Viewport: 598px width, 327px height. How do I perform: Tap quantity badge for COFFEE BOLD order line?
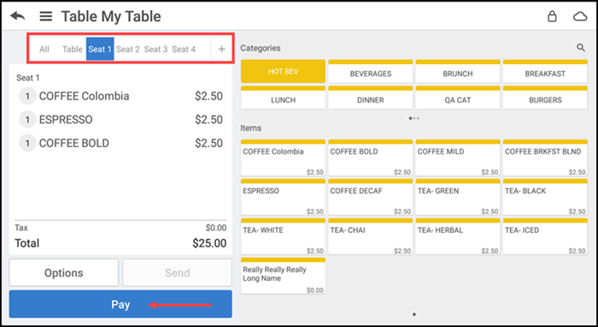click(x=27, y=143)
